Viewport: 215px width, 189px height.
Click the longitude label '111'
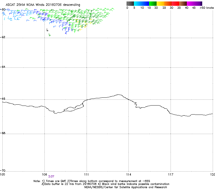[86, 174]
